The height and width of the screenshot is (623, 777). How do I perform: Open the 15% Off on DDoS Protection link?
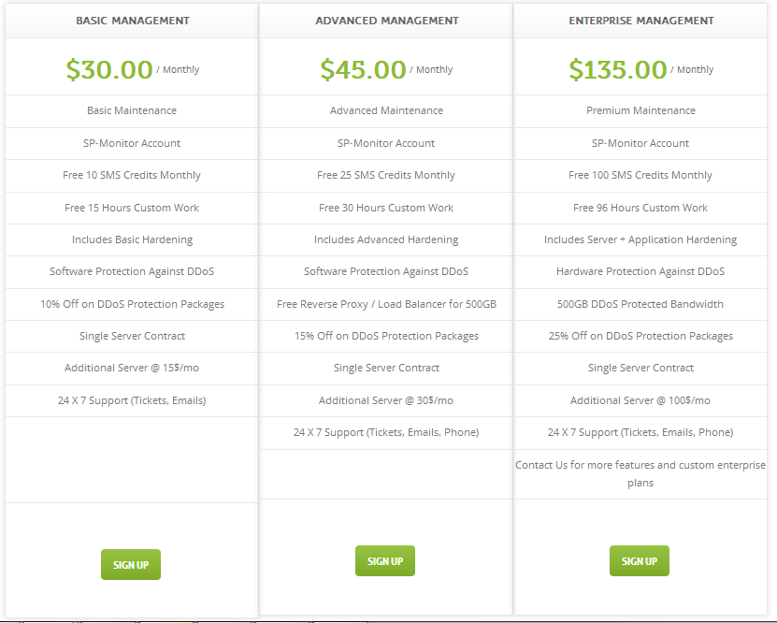386,336
